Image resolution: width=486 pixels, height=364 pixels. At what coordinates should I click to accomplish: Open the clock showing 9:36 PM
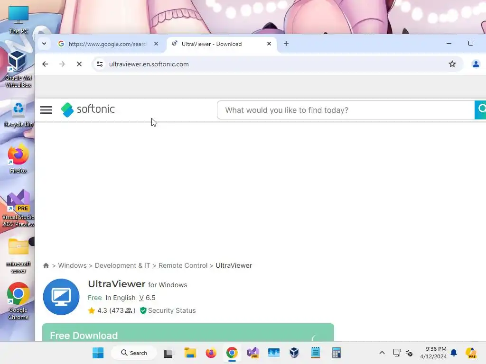433,353
